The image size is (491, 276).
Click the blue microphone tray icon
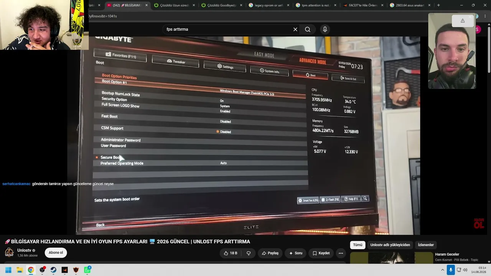[x=451, y=270]
